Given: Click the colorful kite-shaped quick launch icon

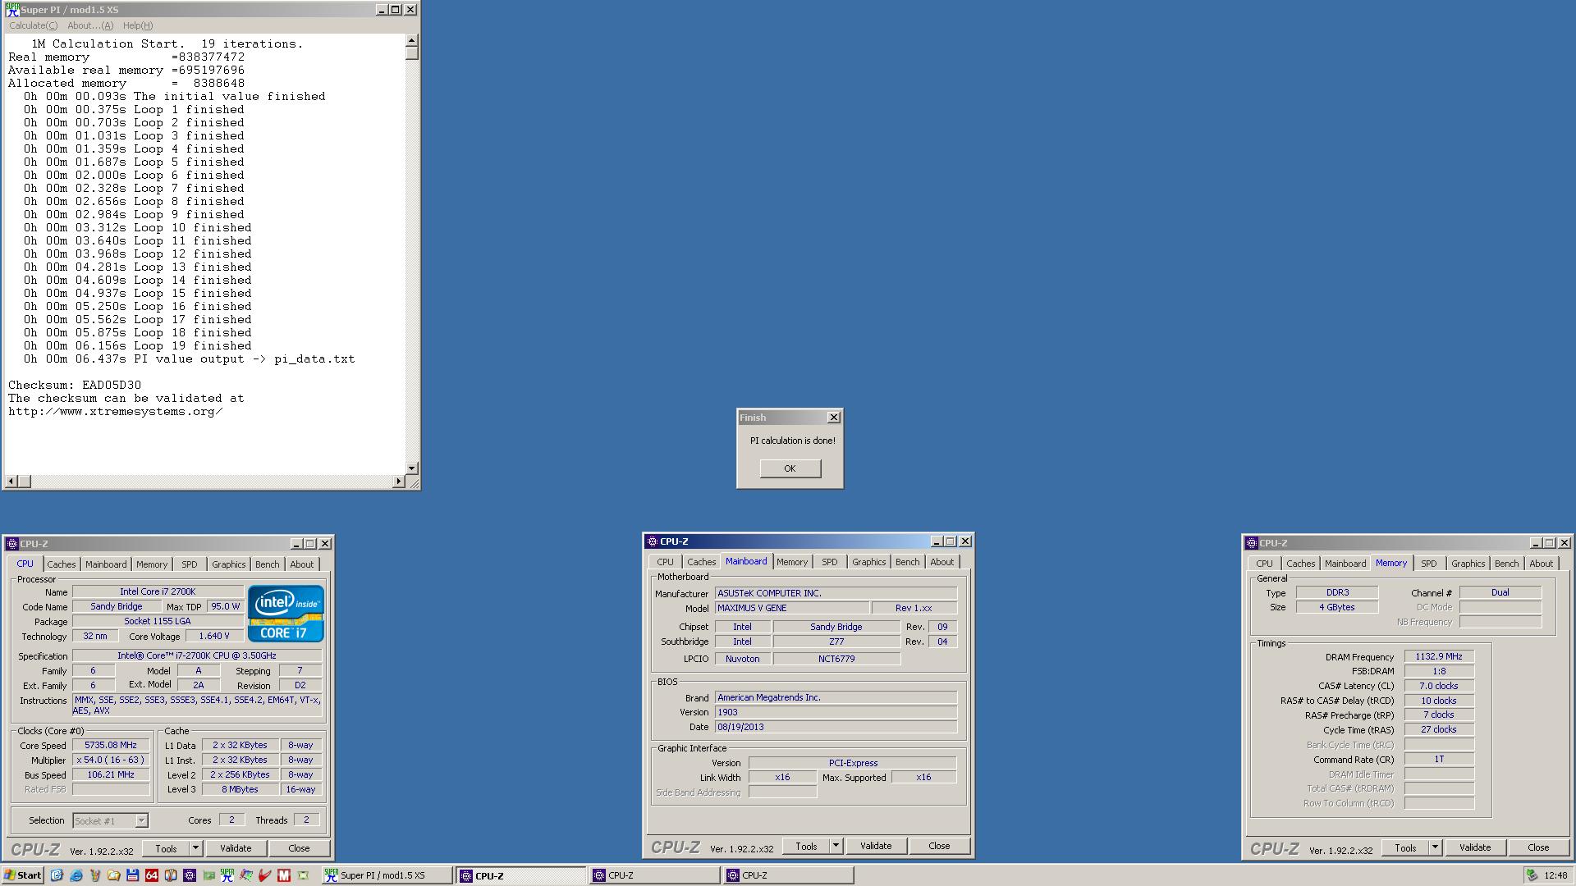Looking at the screenshot, I should coord(246,875).
